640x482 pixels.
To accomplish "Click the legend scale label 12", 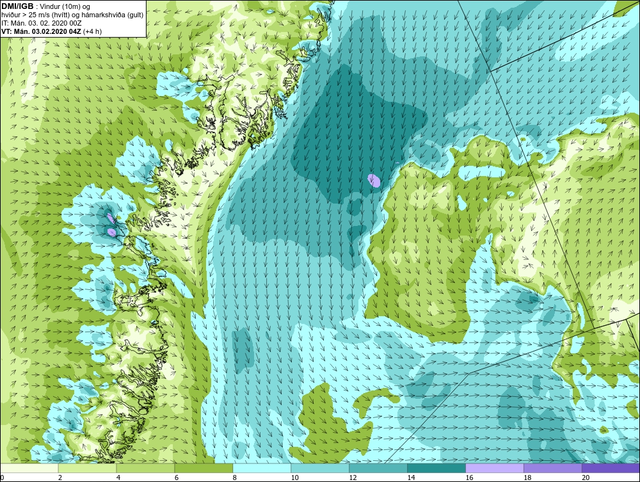I will coord(353,478).
